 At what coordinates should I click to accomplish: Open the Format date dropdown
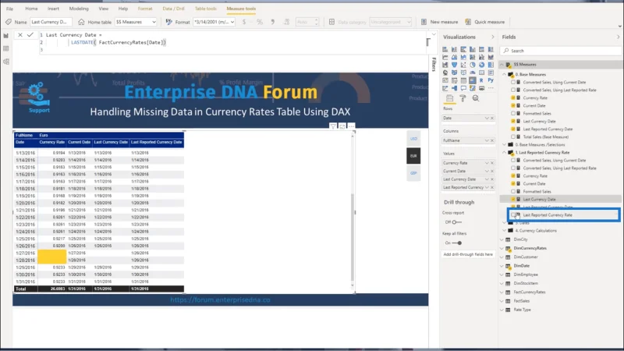tap(214, 22)
